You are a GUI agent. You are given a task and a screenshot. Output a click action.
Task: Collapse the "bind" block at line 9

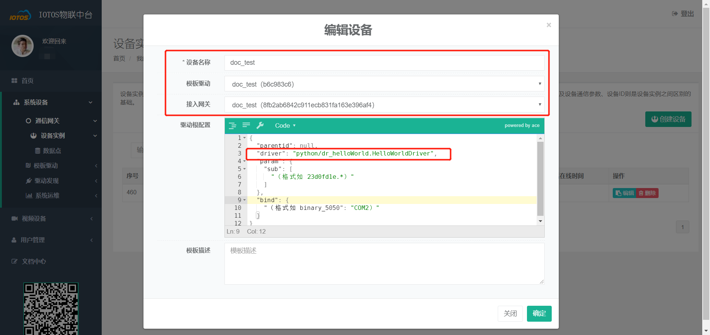(244, 200)
